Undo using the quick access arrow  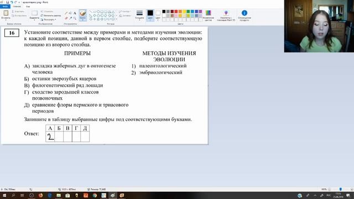pos(12,2)
